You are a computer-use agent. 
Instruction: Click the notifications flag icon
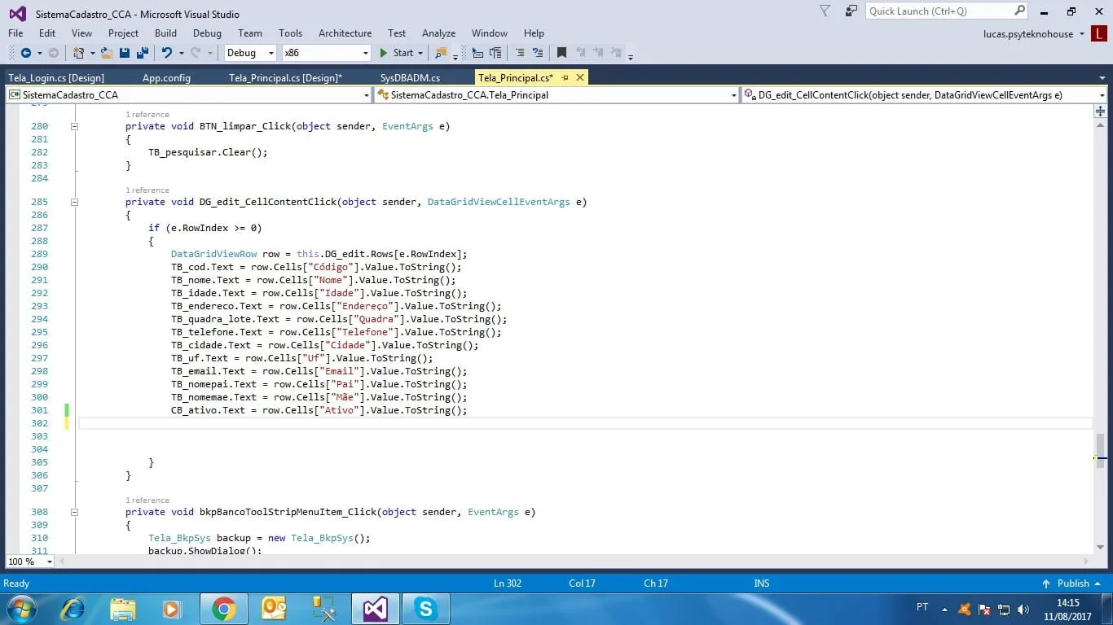point(825,11)
